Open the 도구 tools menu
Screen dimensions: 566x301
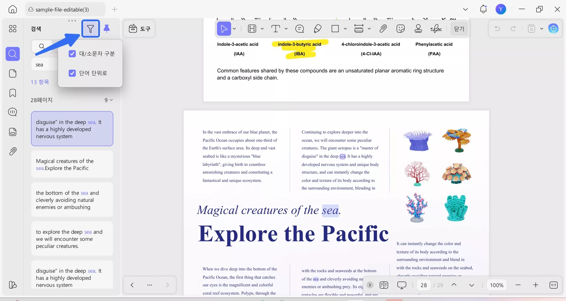point(139,29)
